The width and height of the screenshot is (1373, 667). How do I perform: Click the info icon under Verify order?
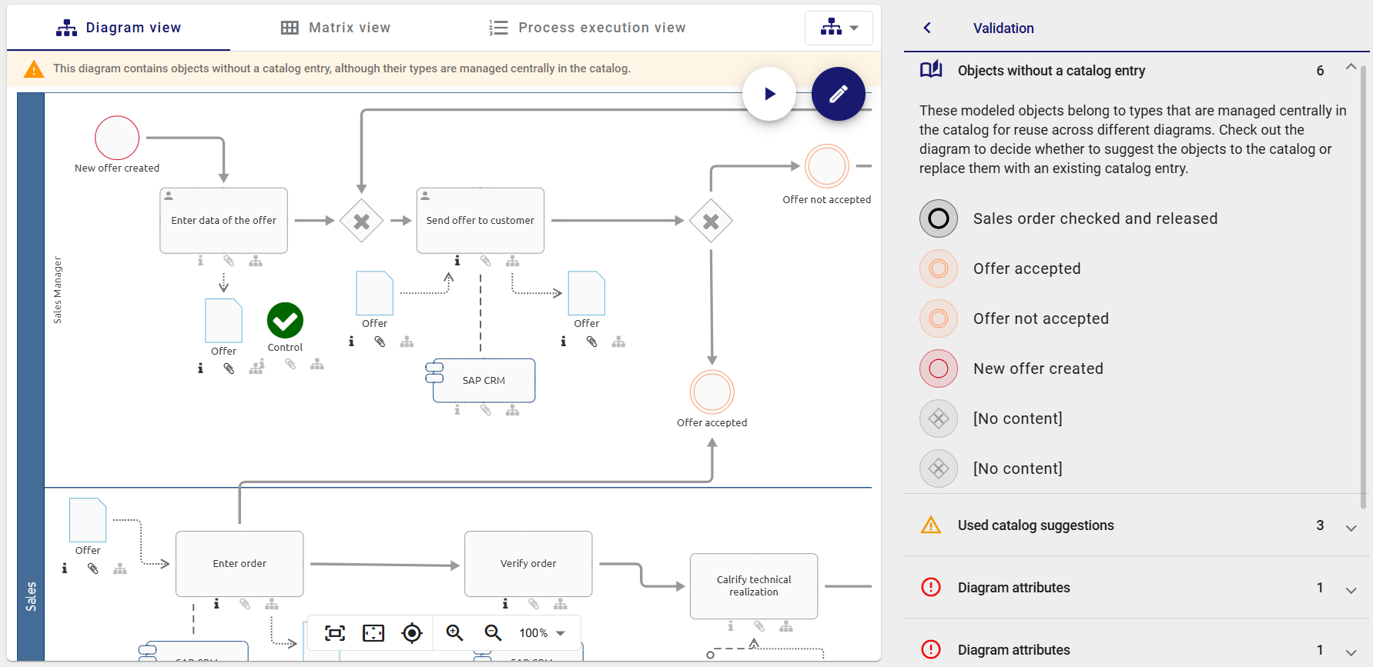(505, 604)
